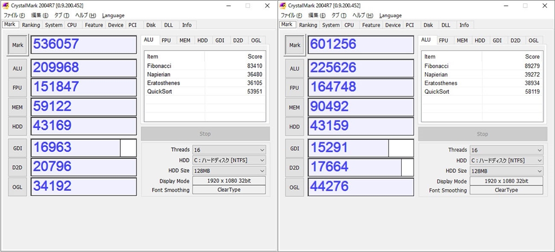The image size is (555, 252).
Task: Click the GDI progress bar showing 16963
Action: tap(83, 148)
